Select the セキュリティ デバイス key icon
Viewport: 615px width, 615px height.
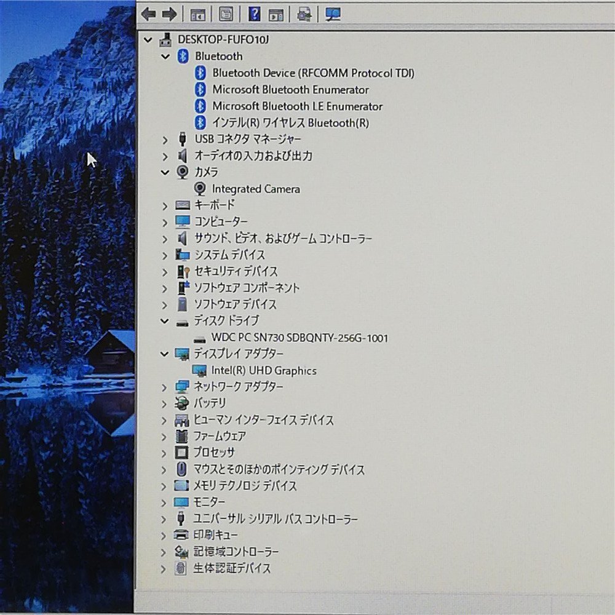[x=183, y=271]
